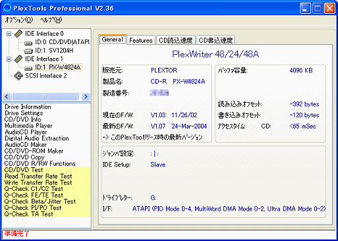
Task: Click the G: drive letter value
Action: point(153,198)
